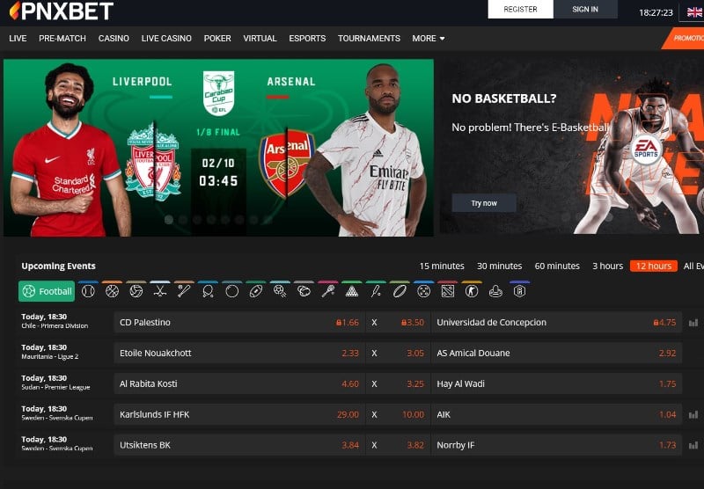Open the ESPORTS section
Image resolution: width=704 pixels, height=489 pixels.
tap(307, 39)
